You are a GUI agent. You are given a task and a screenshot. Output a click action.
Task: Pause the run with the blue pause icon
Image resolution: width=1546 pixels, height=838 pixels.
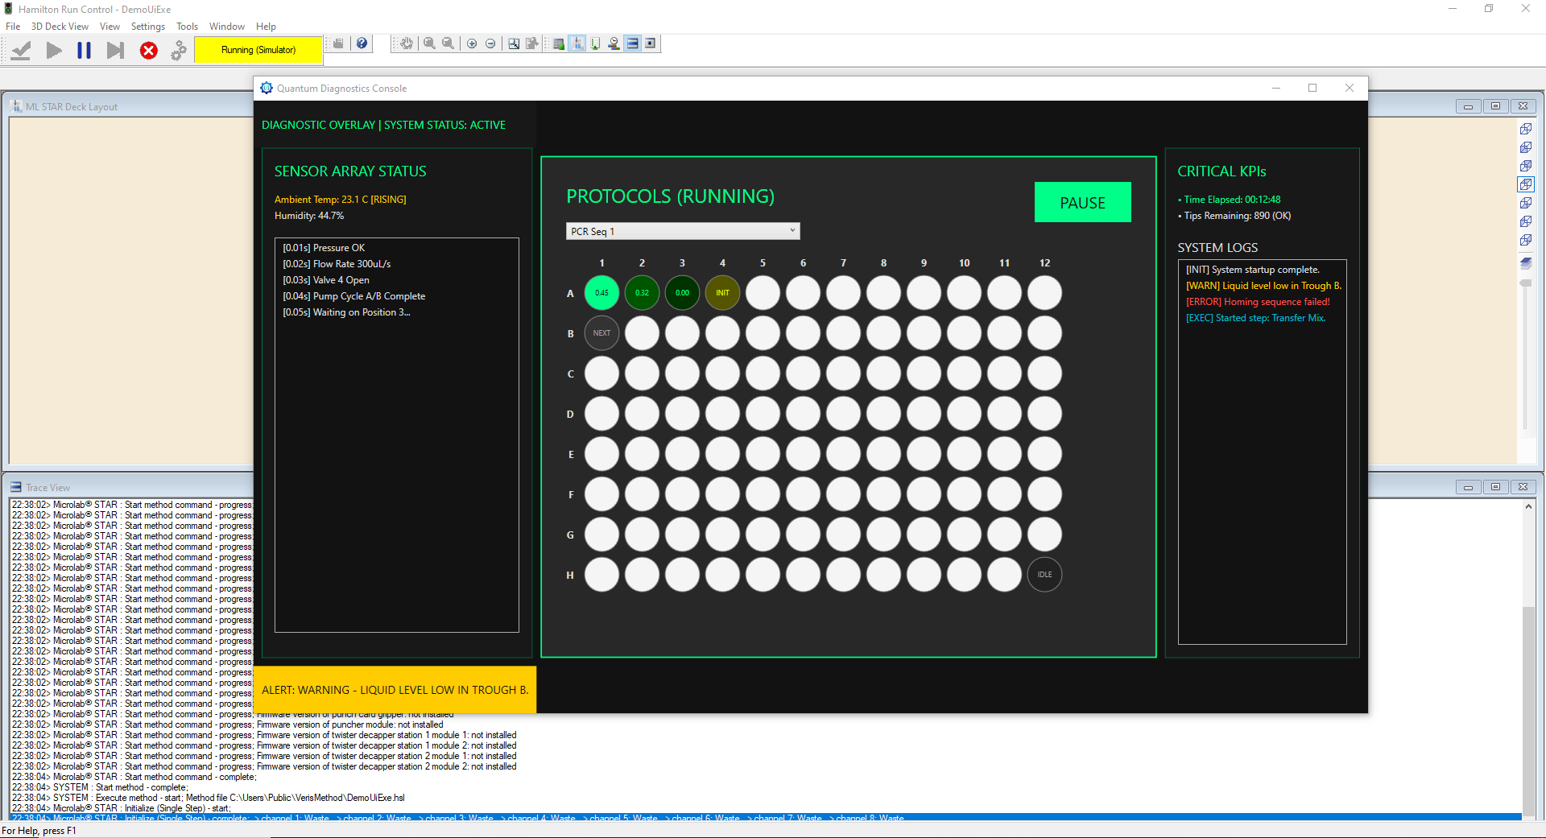point(84,51)
